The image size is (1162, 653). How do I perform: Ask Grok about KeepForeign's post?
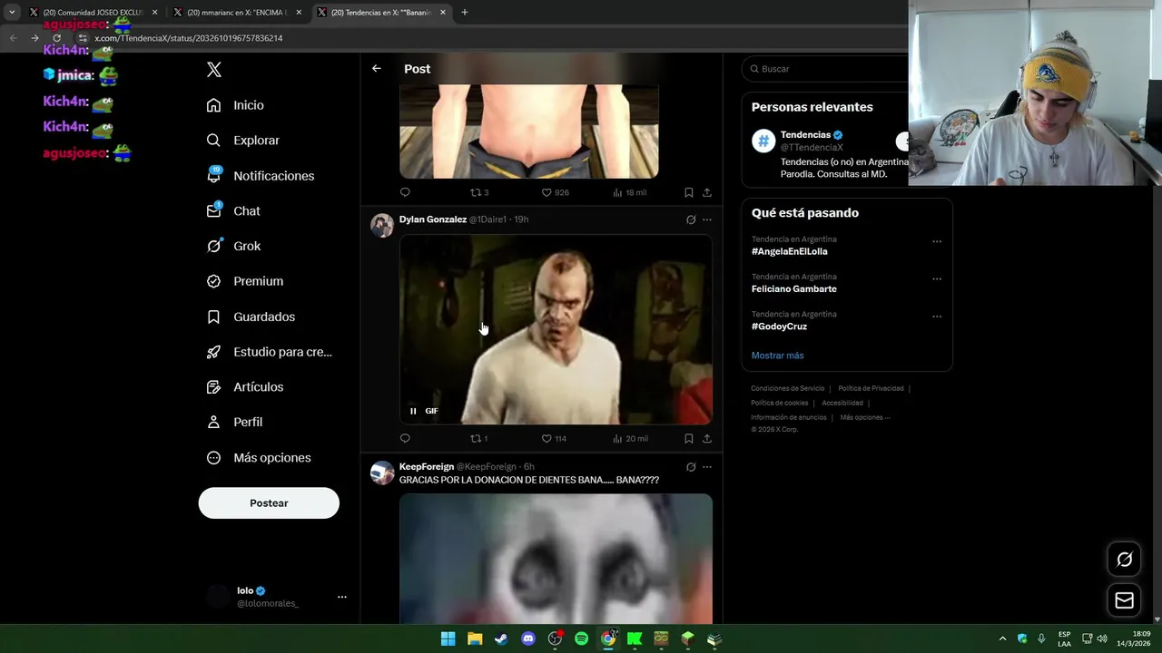(x=691, y=467)
